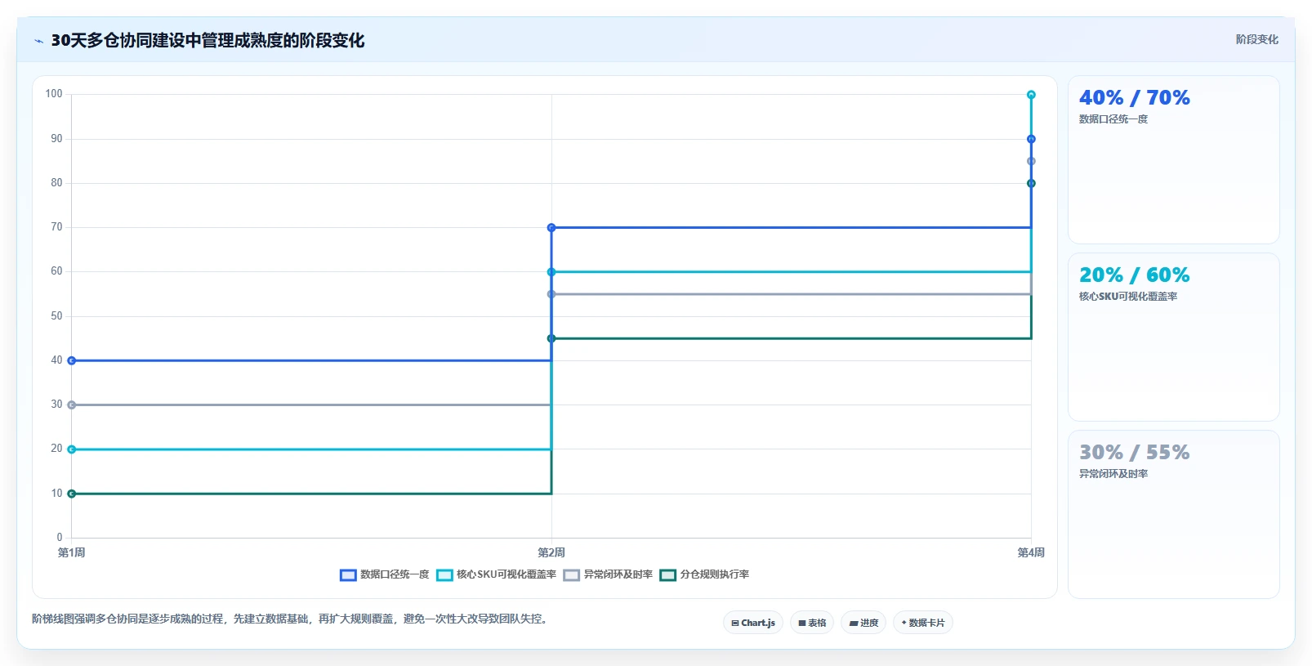This screenshot has height=666, width=1312.
Task: Click the icon in the 进度 chip
Action: click(x=854, y=624)
